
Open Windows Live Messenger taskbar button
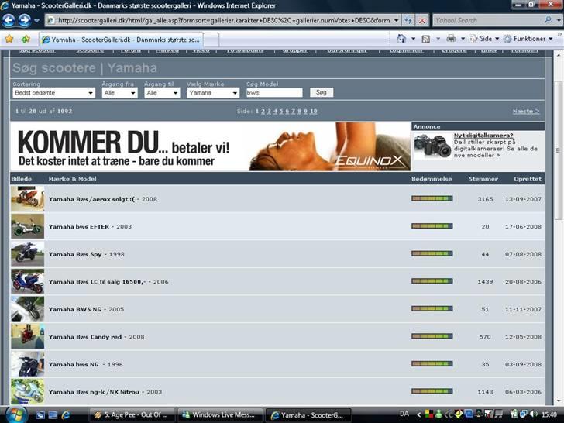pos(219,414)
